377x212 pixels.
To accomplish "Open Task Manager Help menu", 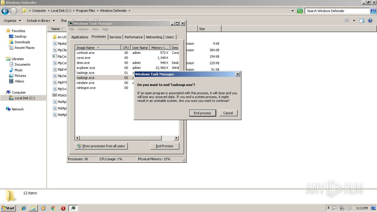I will 105,29.
